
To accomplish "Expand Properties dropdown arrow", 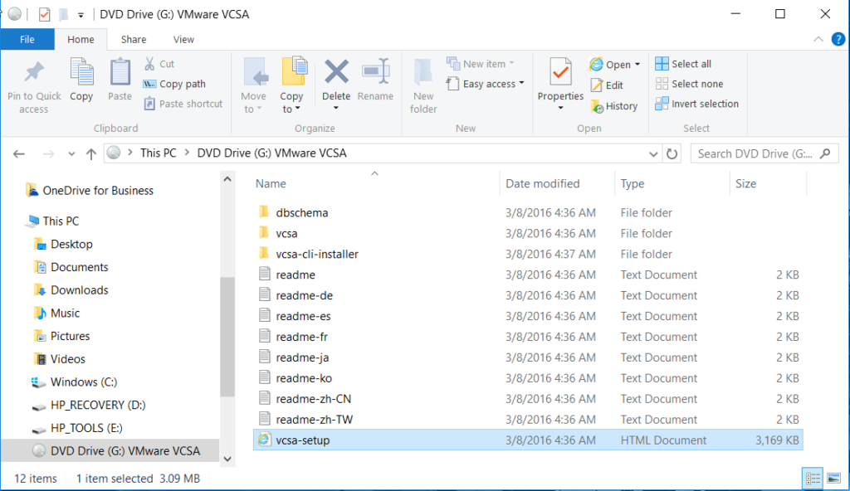I will point(560,109).
